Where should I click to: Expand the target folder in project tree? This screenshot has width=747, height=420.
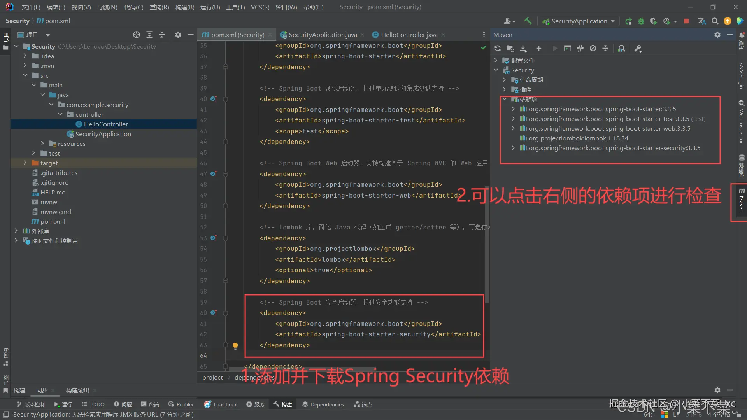click(25, 163)
